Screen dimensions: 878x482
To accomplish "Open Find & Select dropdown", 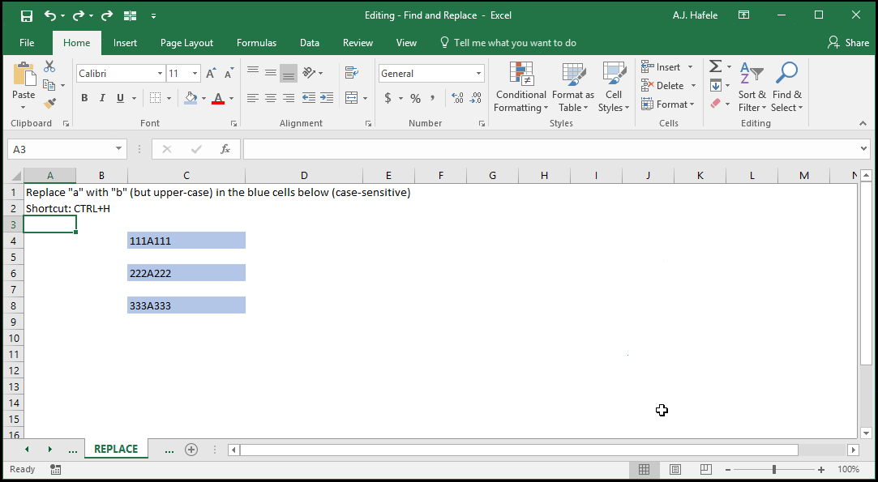I will (786, 87).
